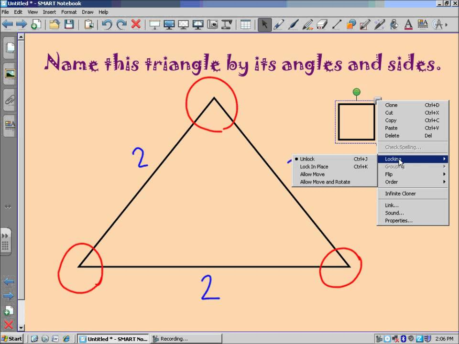Viewport: 459px width, 344px height.
Task: Expand the Flip submenu
Action: 413,174
